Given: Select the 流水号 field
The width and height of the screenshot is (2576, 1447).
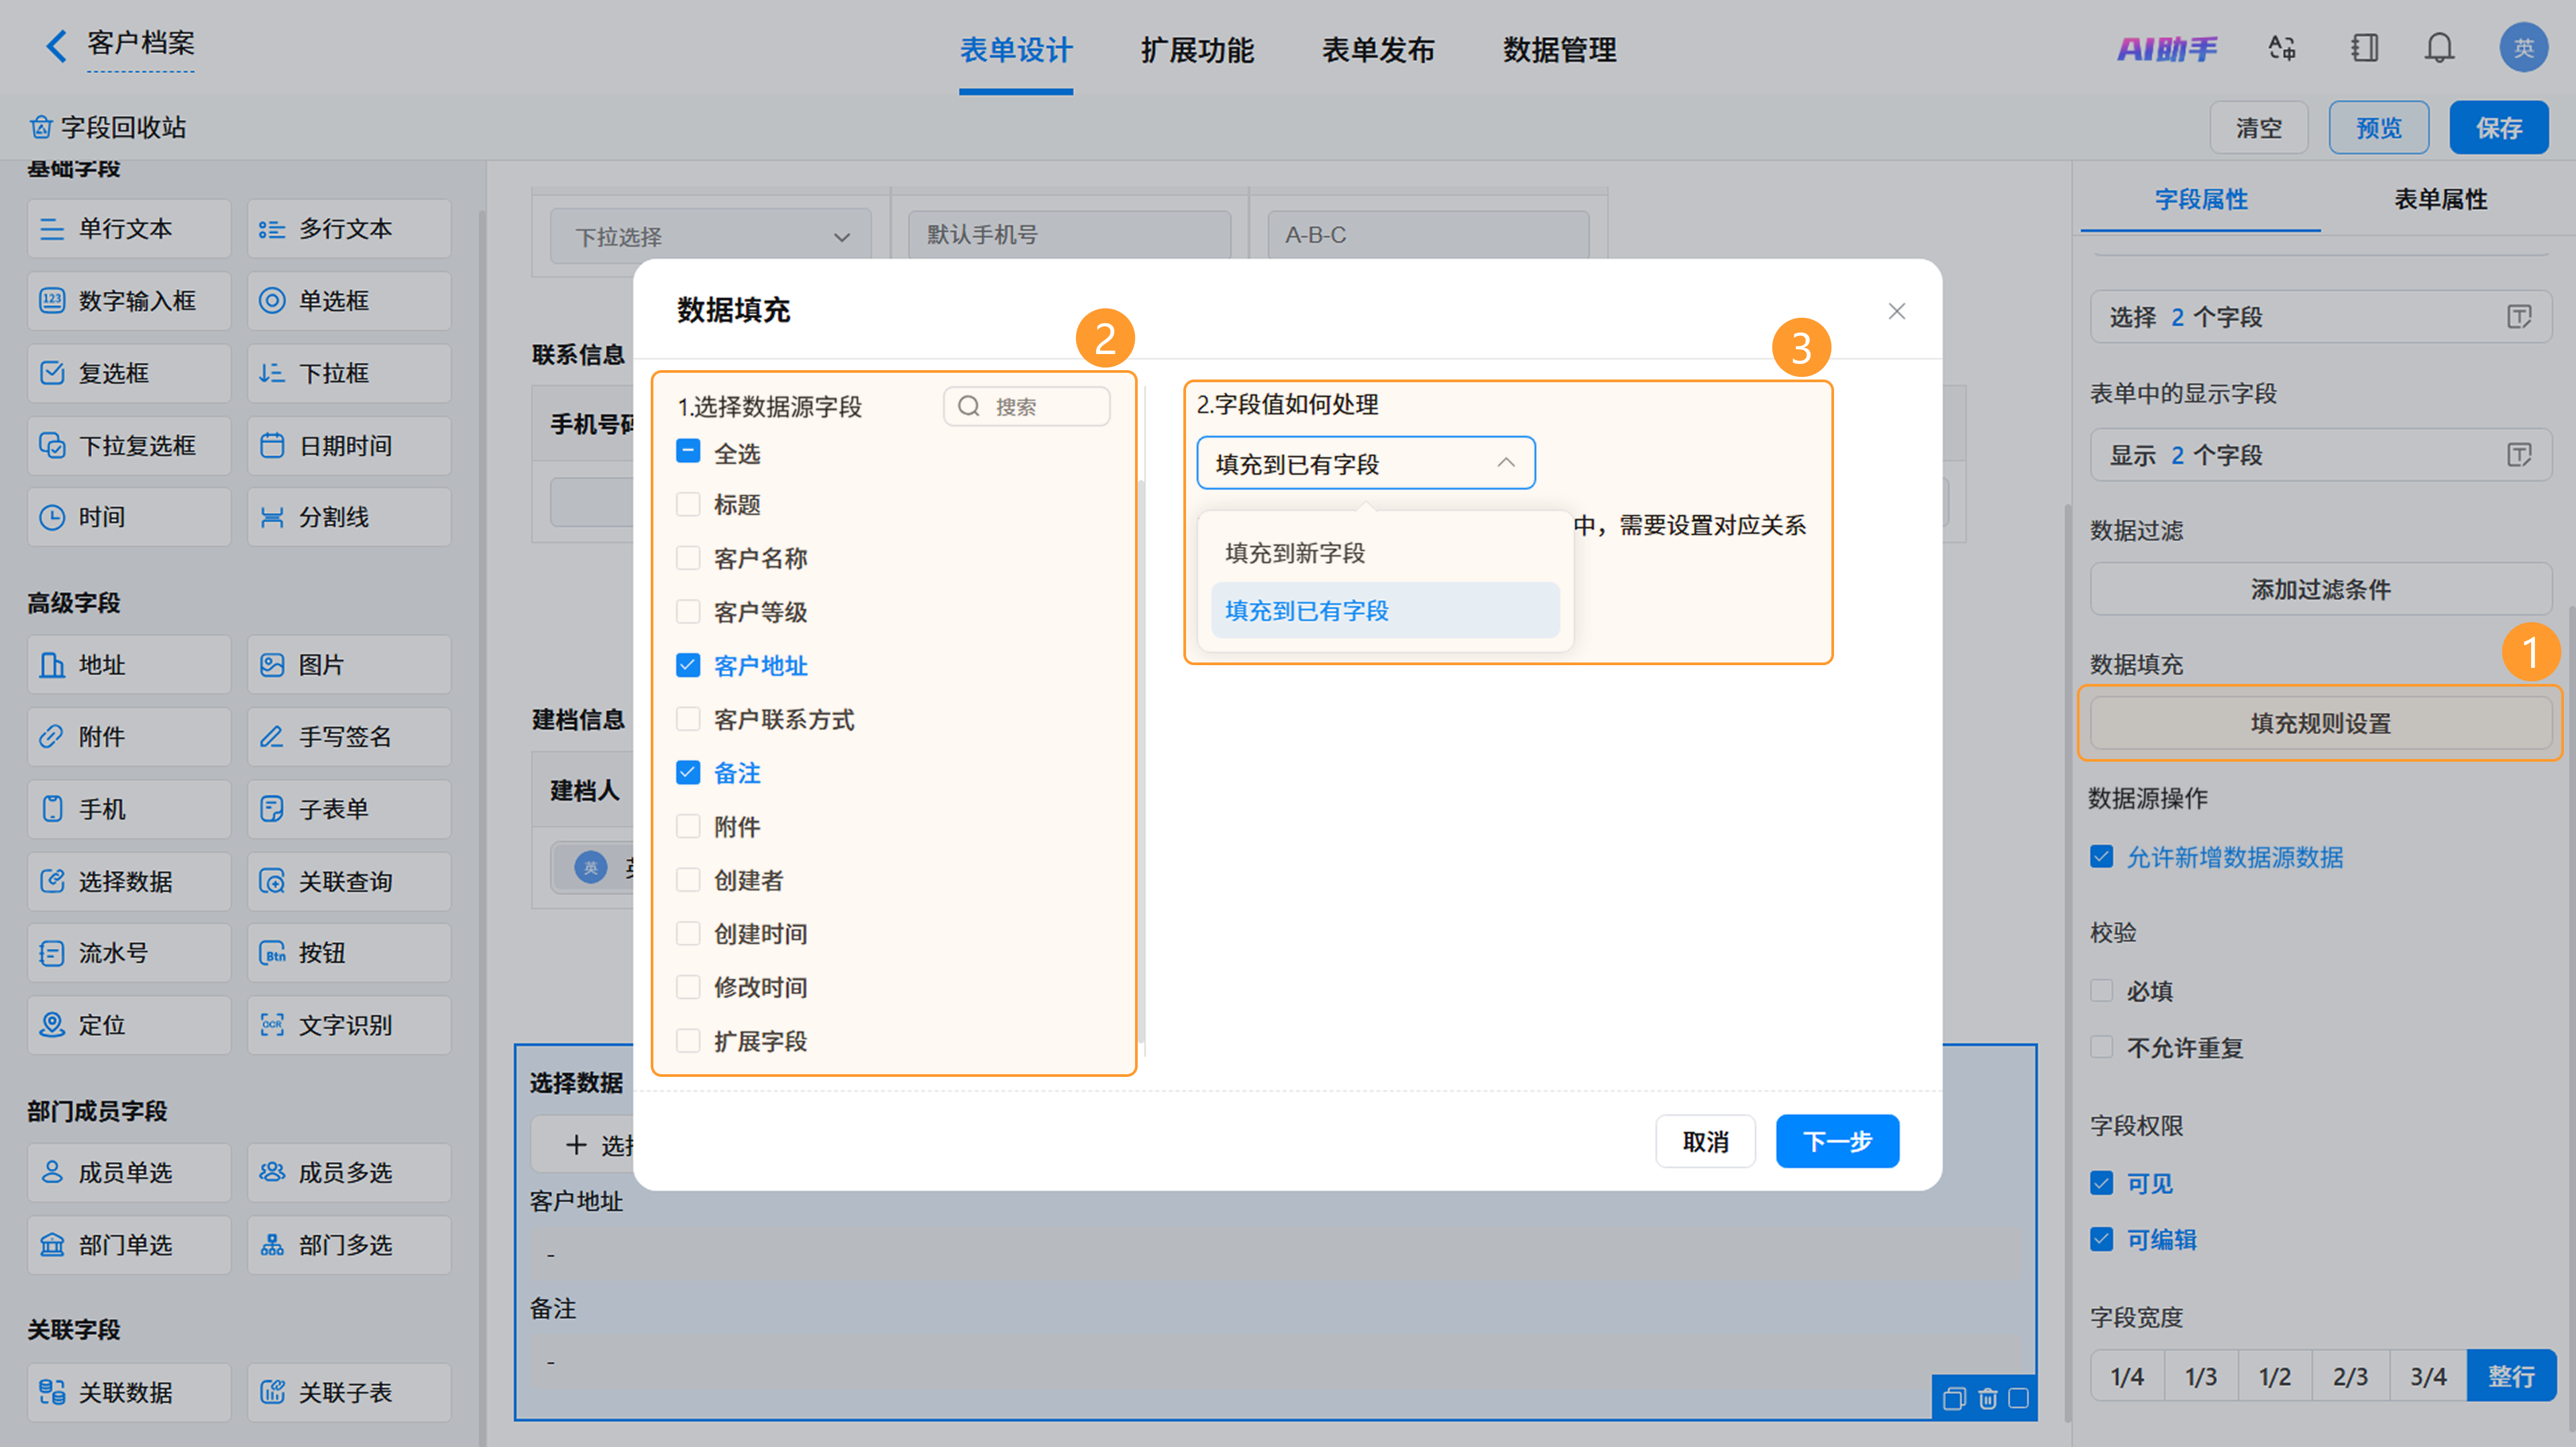Looking at the screenshot, I should tap(129, 953).
